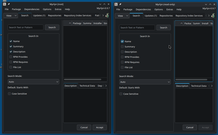Focus search text field in read-only window
The width and height of the screenshot is (218, 135).
[137, 28]
